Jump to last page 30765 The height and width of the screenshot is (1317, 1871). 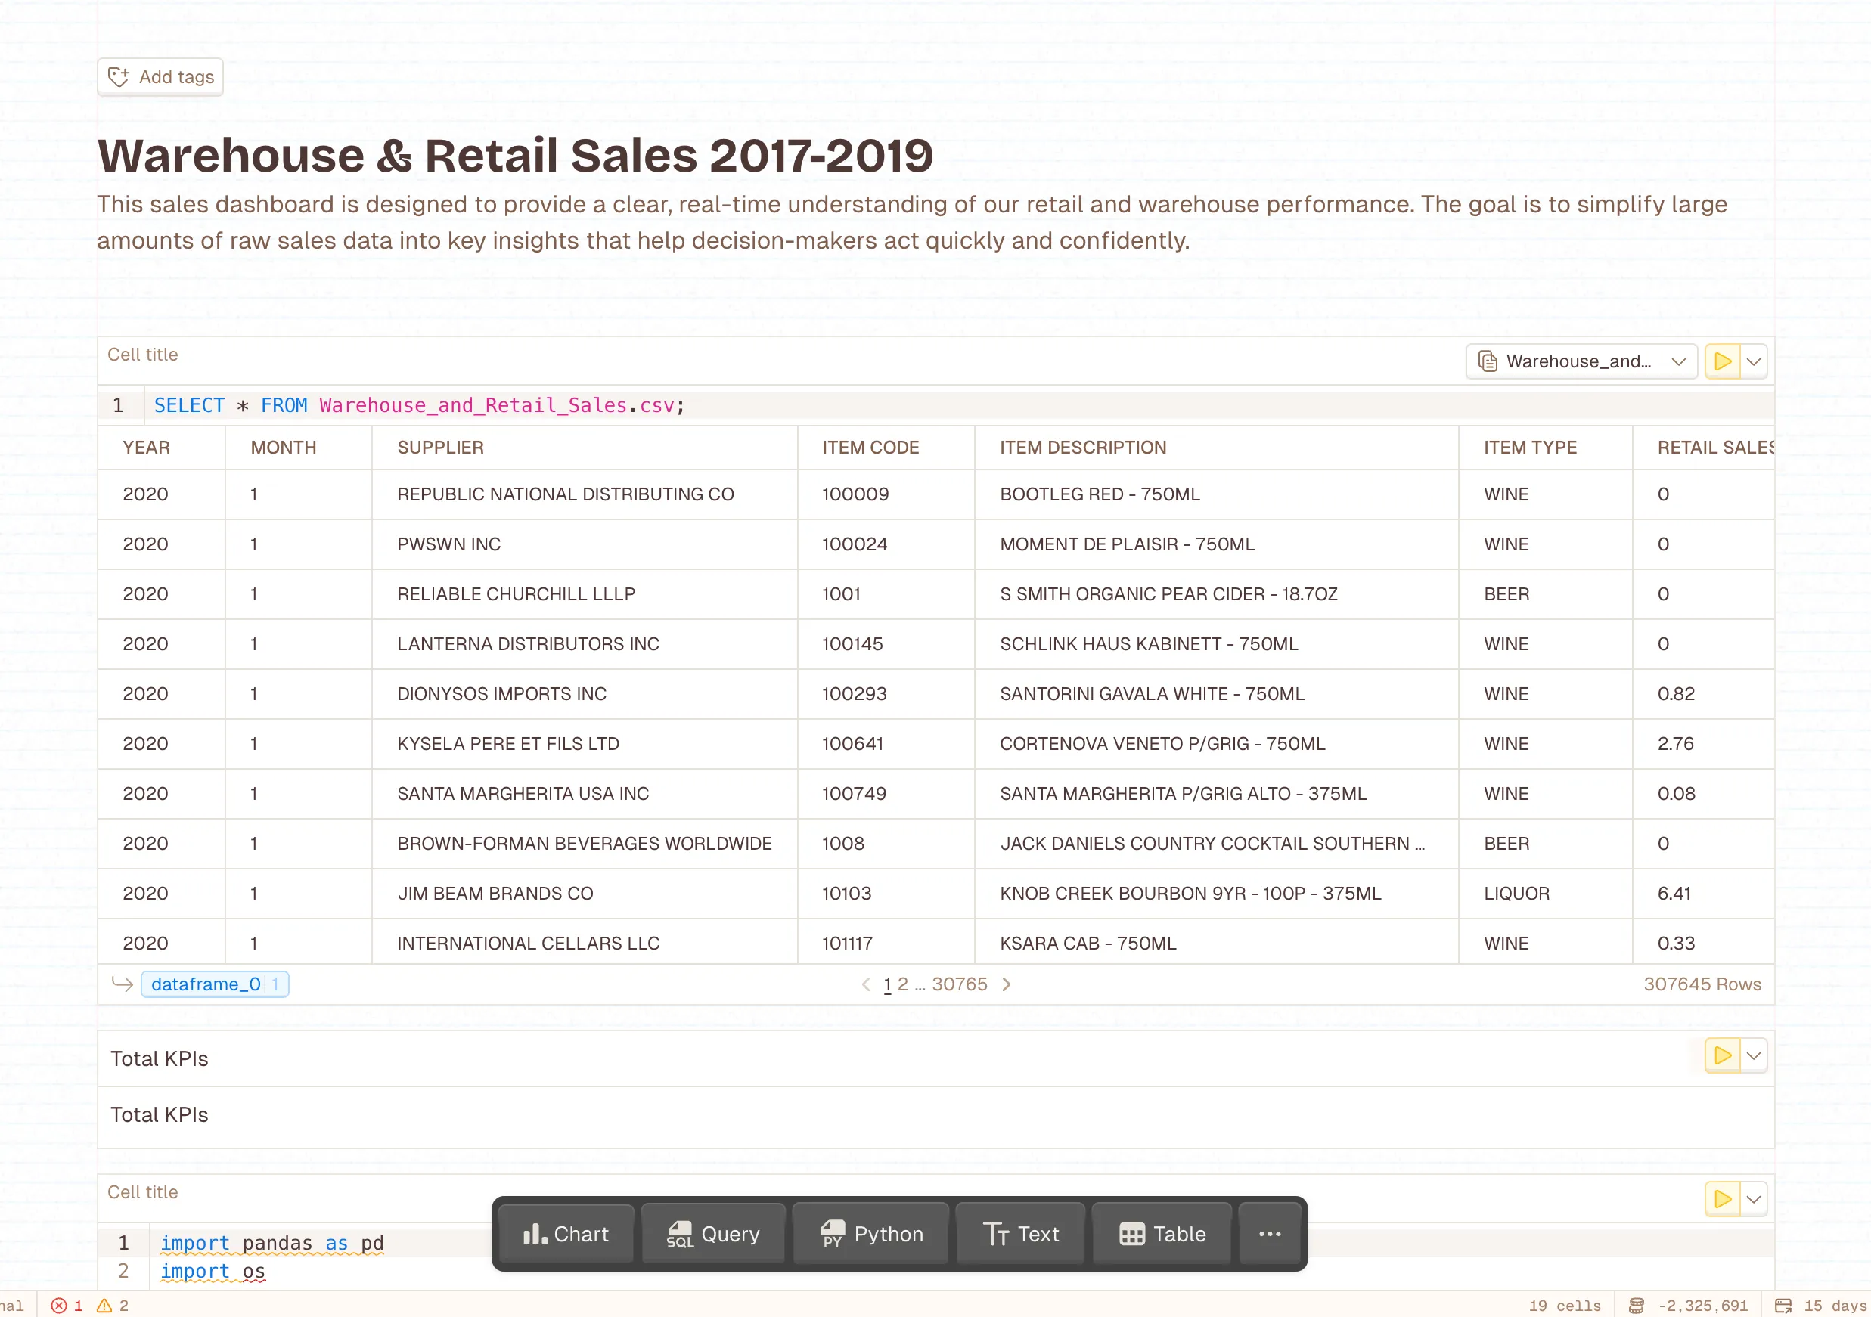[x=959, y=984]
